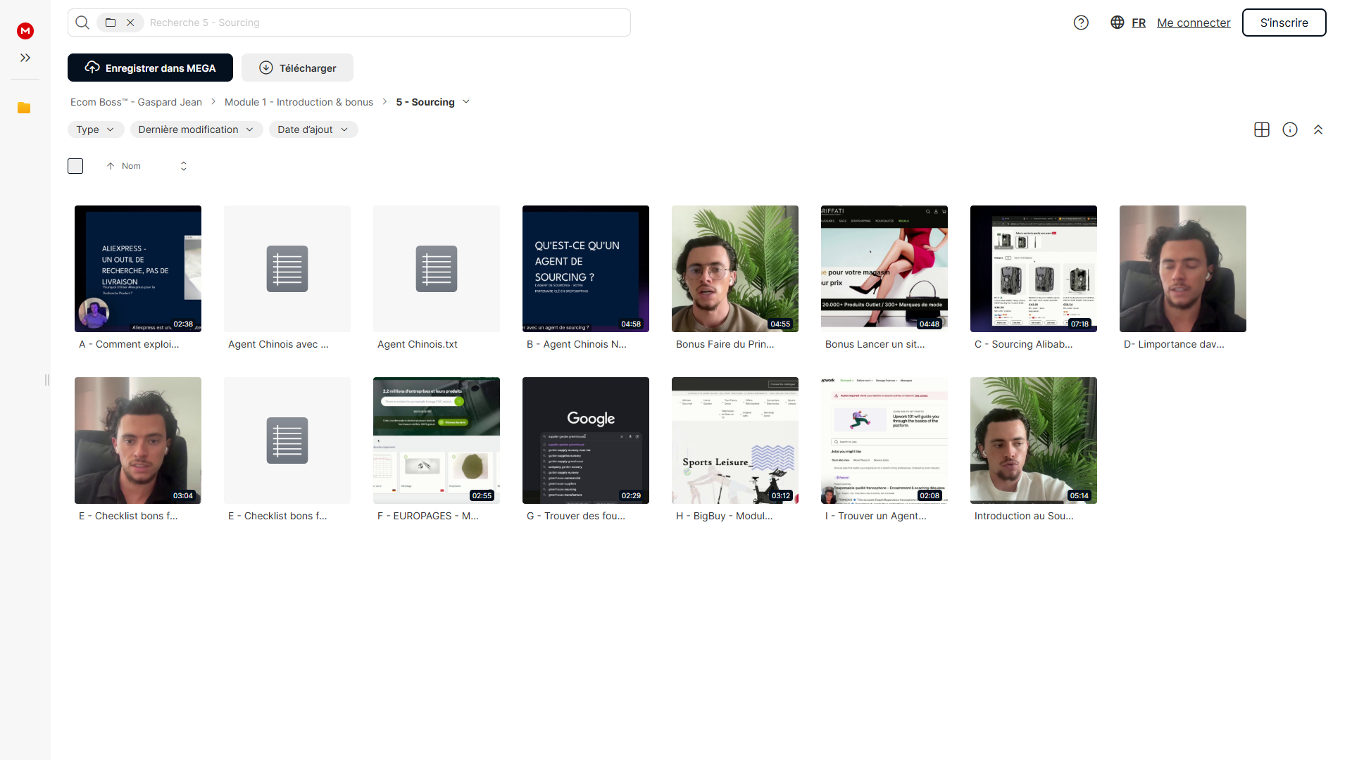Open A - Comment exploi... video thumbnail

pos(138,269)
